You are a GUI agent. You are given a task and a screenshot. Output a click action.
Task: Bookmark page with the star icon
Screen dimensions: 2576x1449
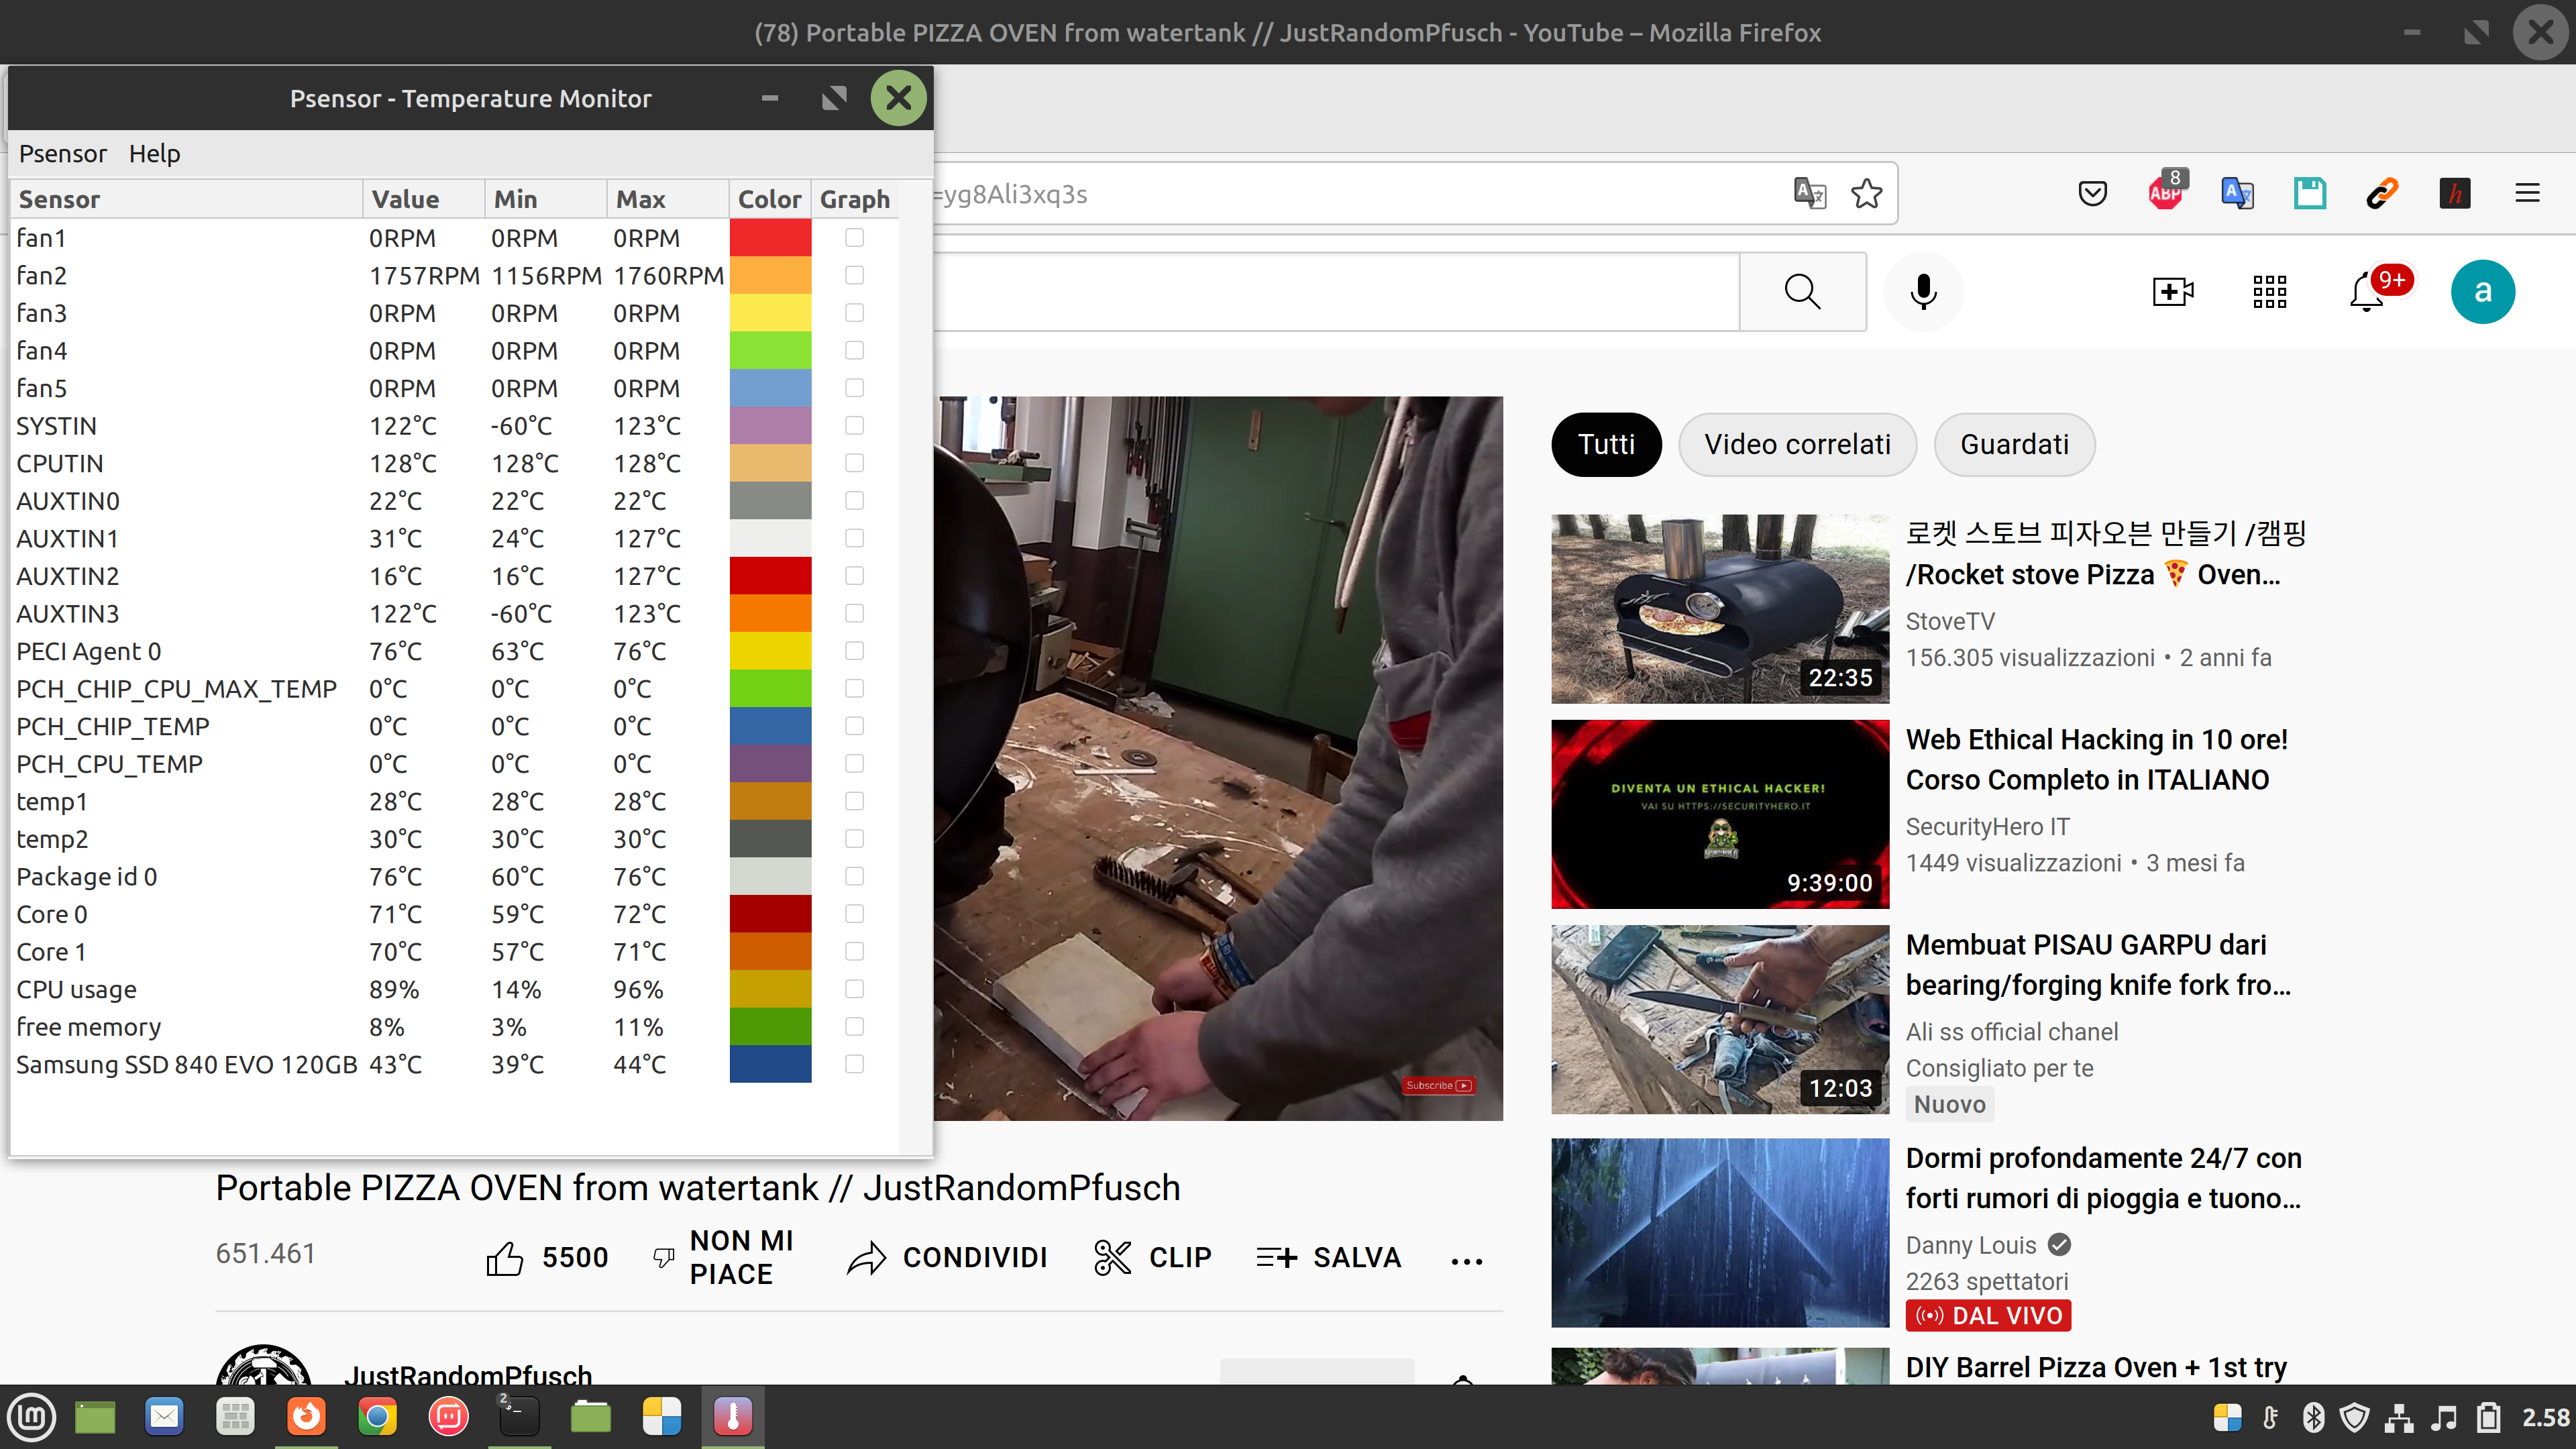click(x=1866, y=193)
